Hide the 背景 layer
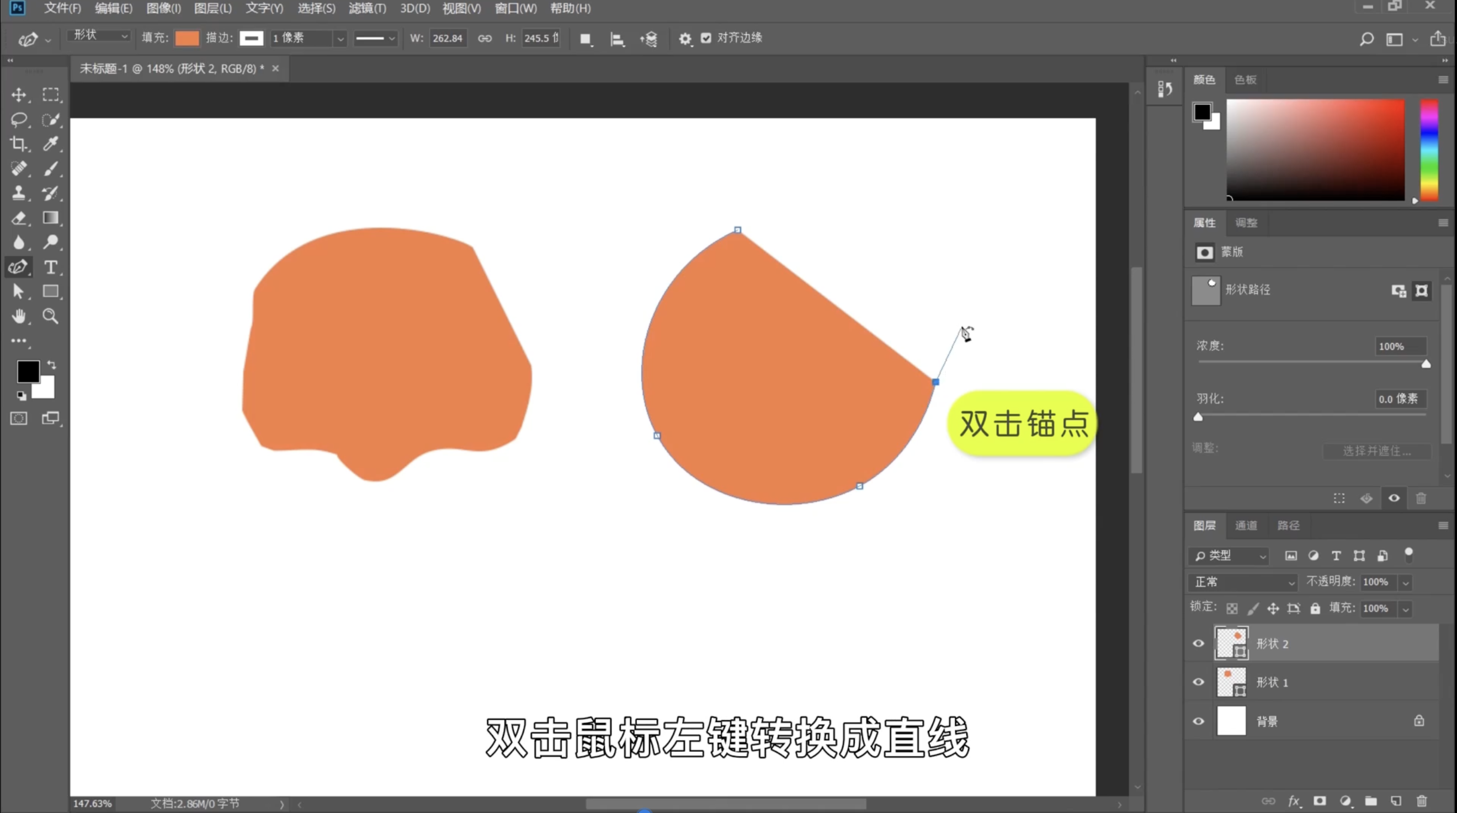Image resolution: width=1457 pixels, height=813 pixels. [1198, 721]
